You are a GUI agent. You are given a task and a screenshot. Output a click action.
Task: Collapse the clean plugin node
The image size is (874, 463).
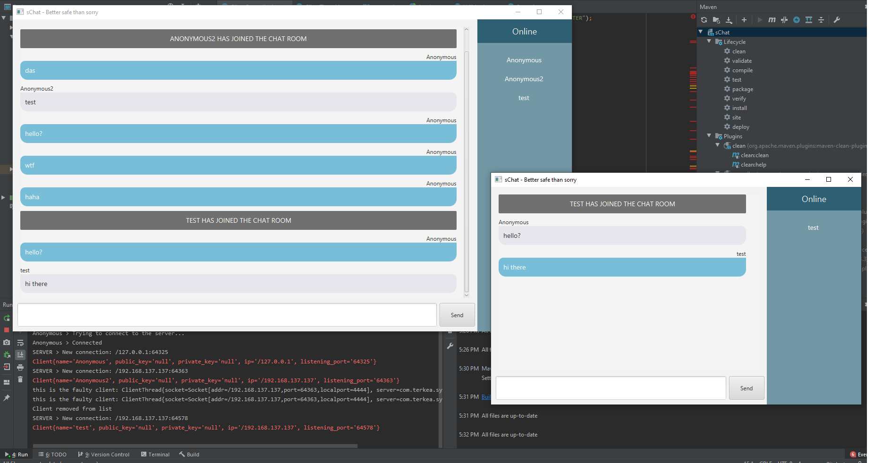pyautogui.click(x=718, y=145)
